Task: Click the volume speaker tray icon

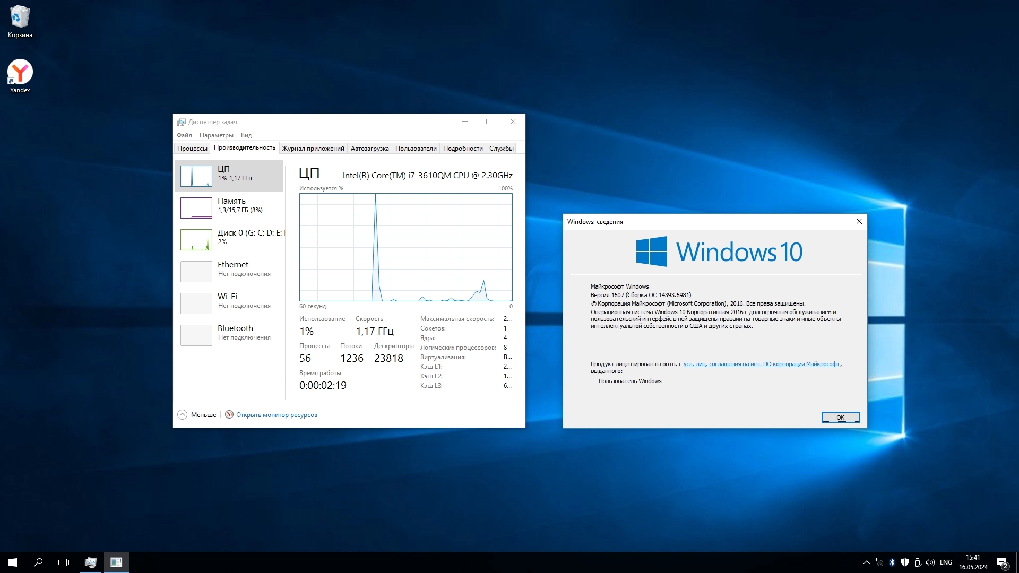Action: click(x=930, y=562)
